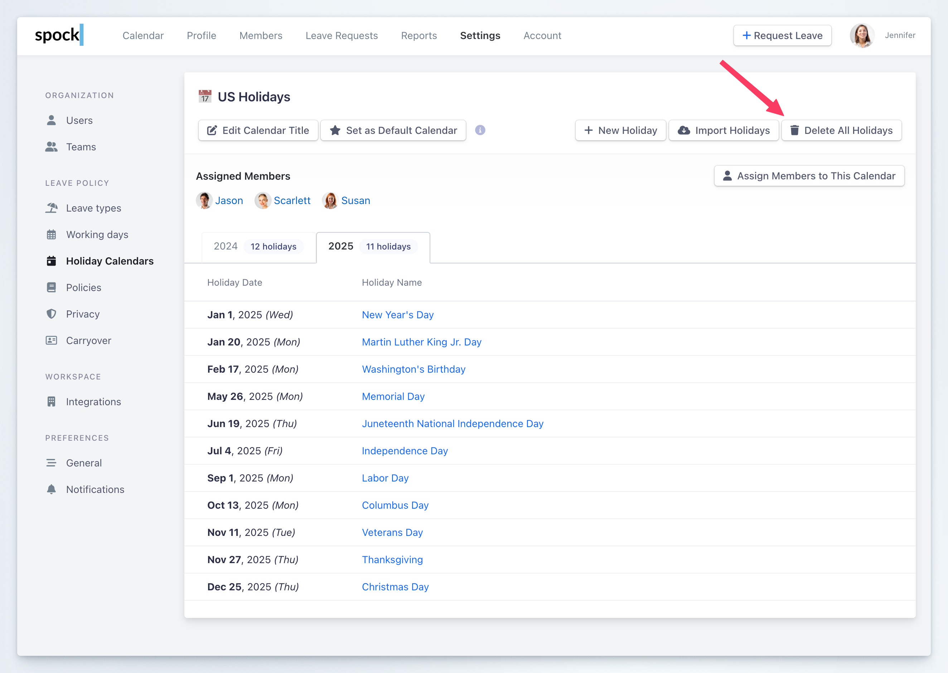Click the Privacy shield icon
The height and width of the screenshot is (673, 948).
(x=52, y=314)
